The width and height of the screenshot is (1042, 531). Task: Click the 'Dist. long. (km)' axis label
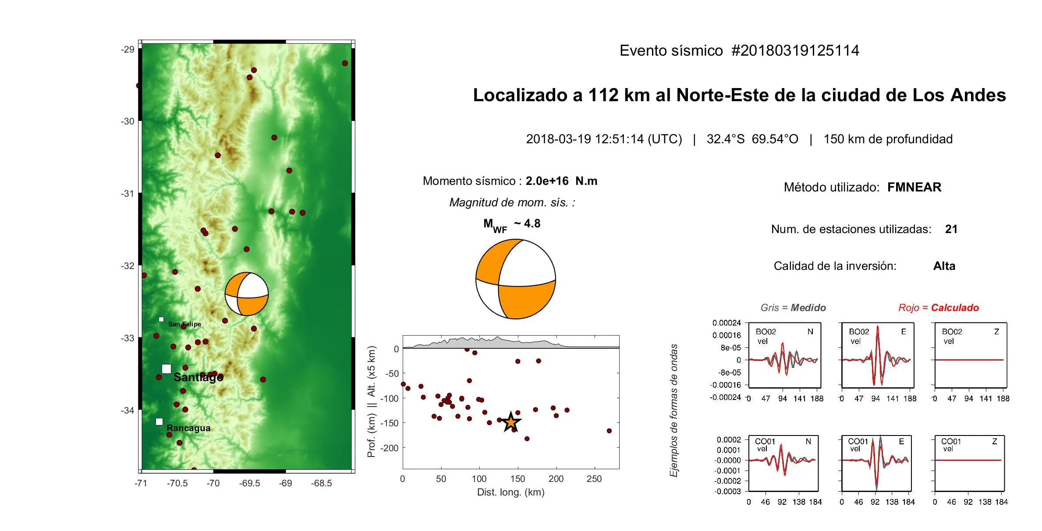(511, 492)
